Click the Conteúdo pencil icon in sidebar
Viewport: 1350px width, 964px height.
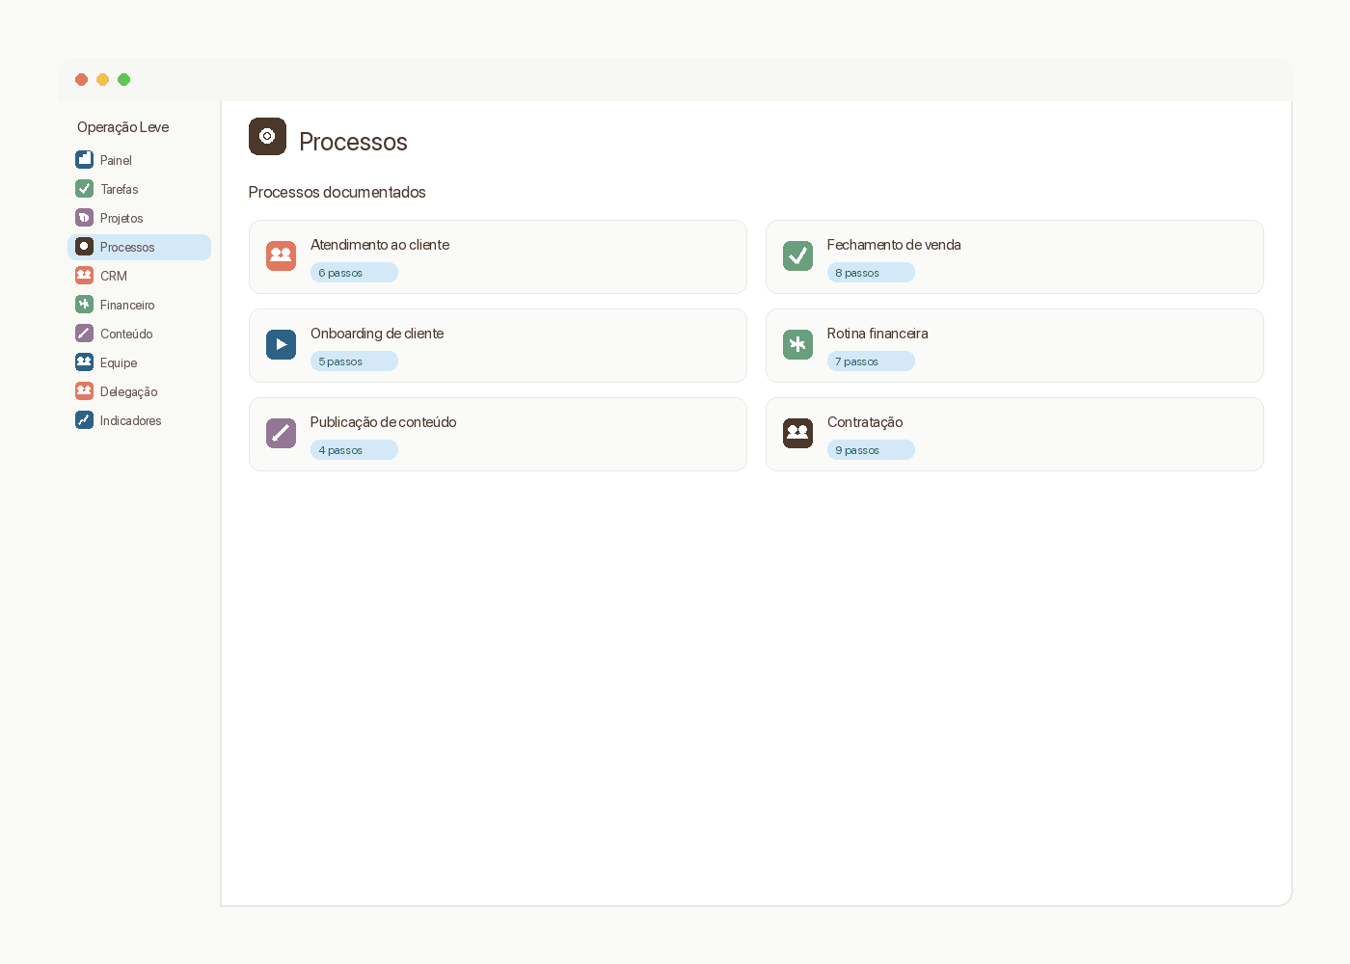coord(85,333)
